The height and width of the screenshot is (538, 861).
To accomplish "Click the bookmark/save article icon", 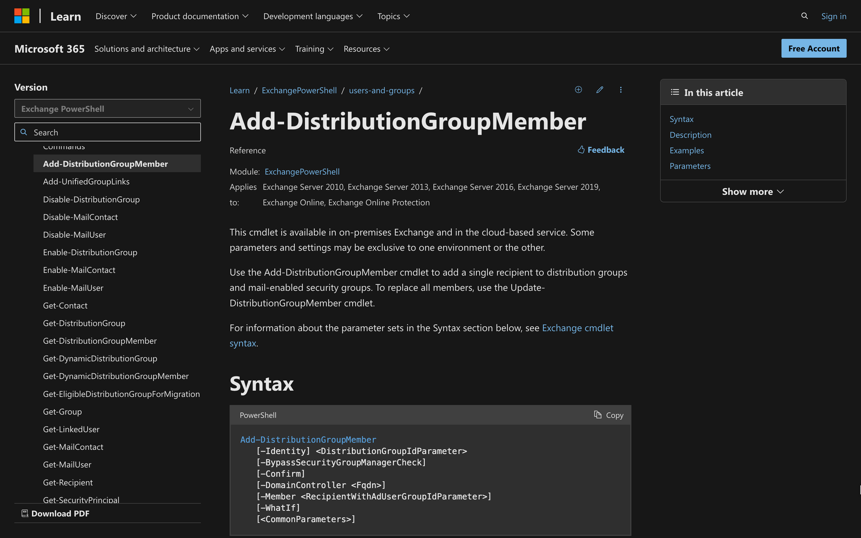I will [578, 89].
